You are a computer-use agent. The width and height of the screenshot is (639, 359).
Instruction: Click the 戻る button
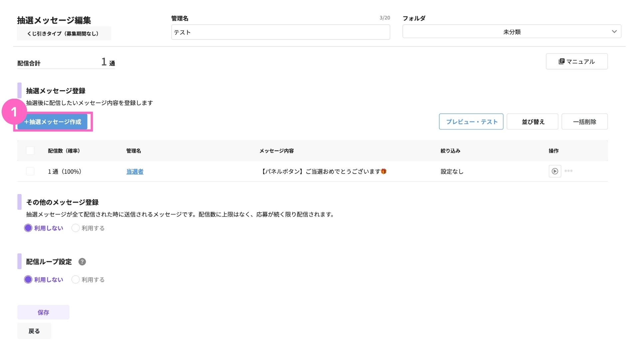pyautogui.click(x=34, y=331)
